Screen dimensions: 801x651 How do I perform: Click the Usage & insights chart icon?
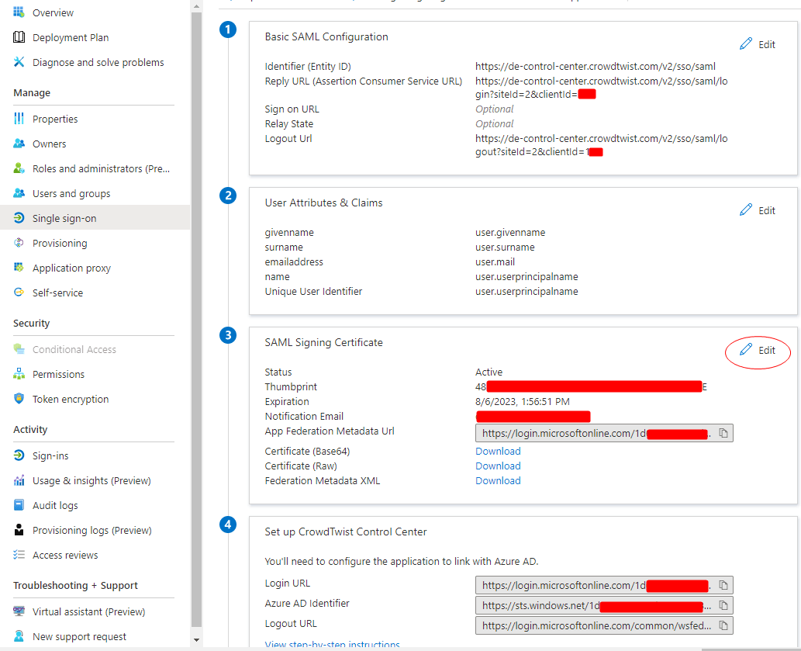pyautogui.click(x=19, y=480)
